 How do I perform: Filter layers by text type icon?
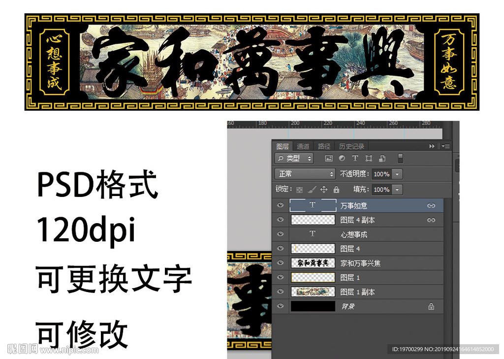355,158
